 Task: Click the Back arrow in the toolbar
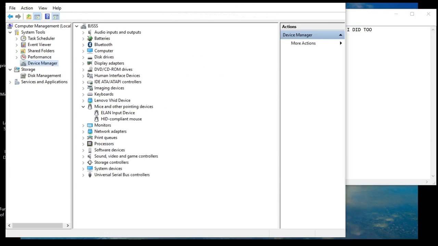tap(10, 16)
